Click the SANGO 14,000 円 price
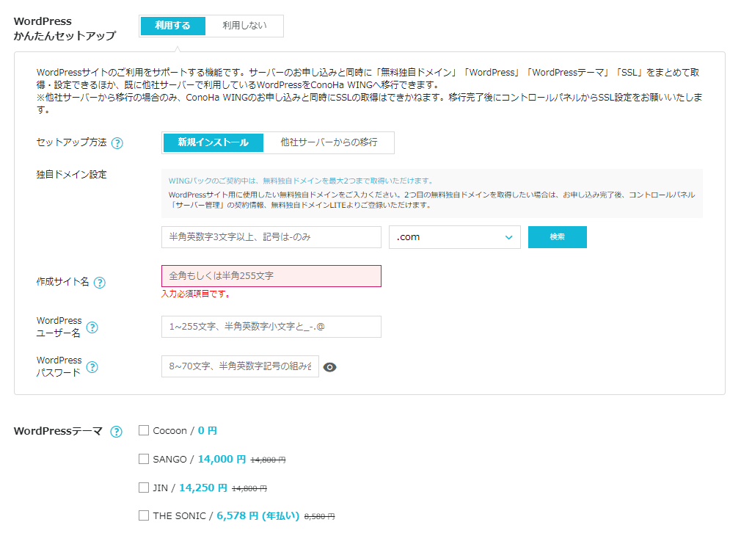The width and height of the screenshot is (741, 547). [x=222, y=459]
